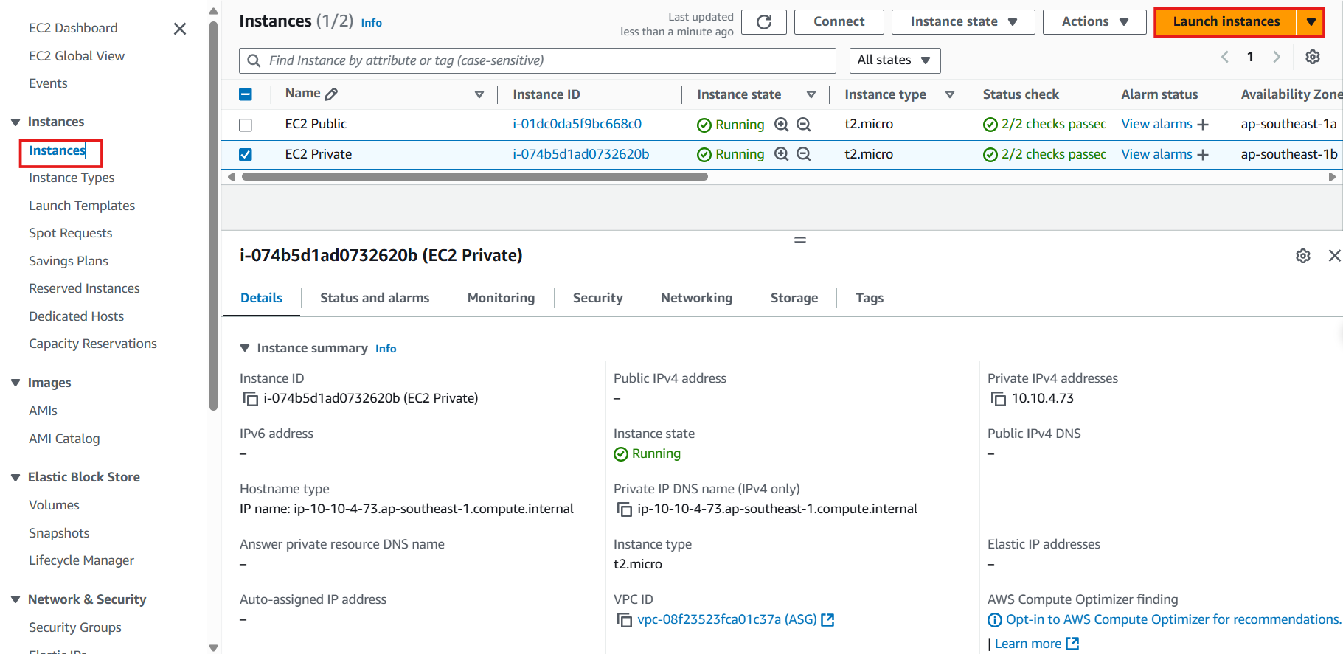This screenshot has height=654, width=1343.
Task: Sort by Instance state column arrow
Action: pos(811,94)
